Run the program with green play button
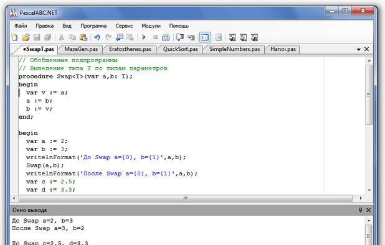385x245 pixels. pyautogui.click(x=144, y=37)
